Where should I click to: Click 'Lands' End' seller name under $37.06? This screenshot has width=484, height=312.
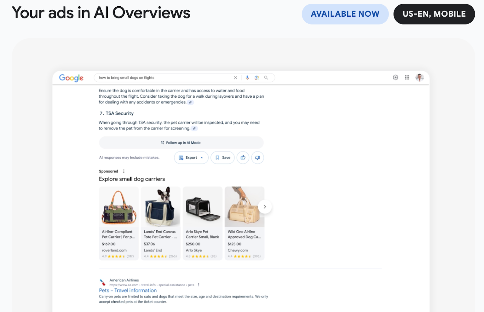153,250
